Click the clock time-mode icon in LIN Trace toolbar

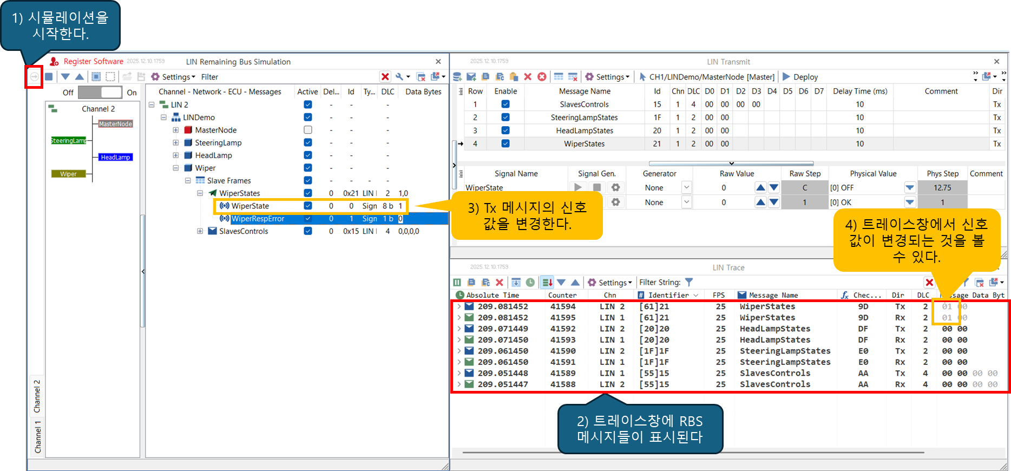[530, 283]
